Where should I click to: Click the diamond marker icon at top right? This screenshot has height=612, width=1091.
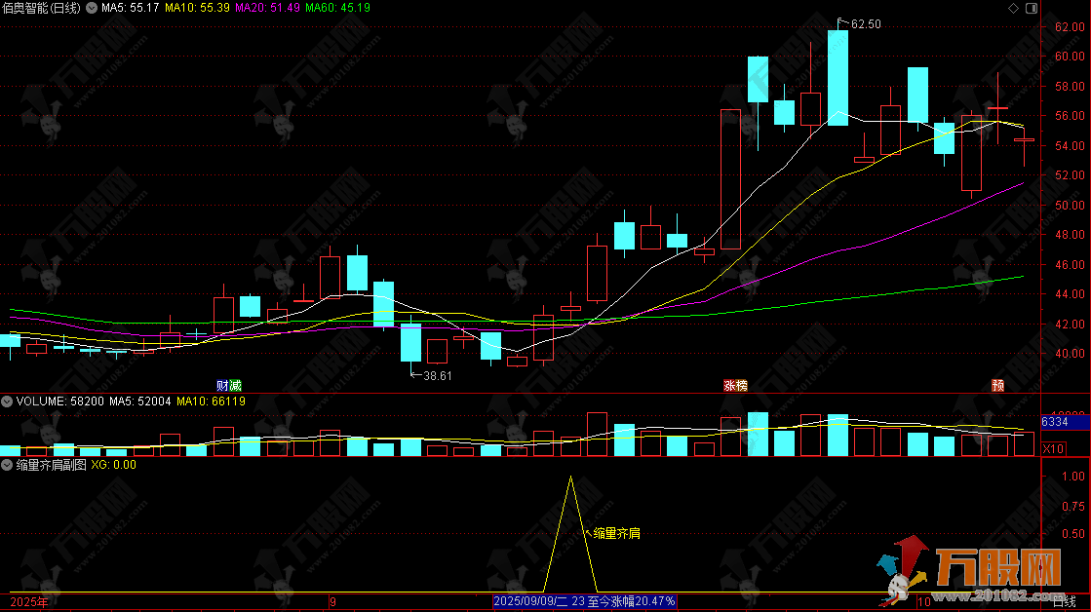point(1013,9)
